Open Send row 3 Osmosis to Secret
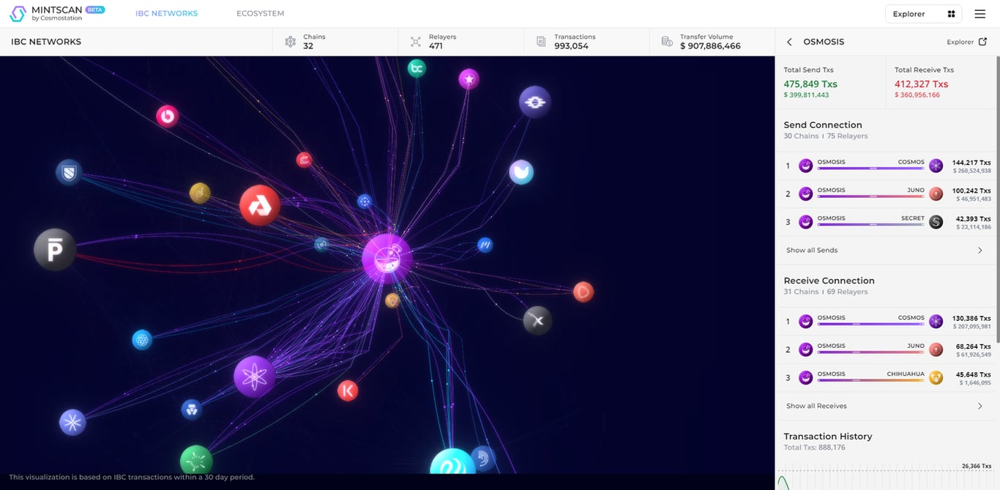The width and height of the screenshot is (1000, 490). click(887, 222)
